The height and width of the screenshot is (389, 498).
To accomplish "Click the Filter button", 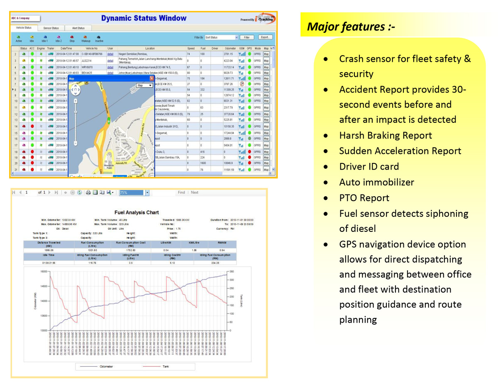I will tap(247, 37).
